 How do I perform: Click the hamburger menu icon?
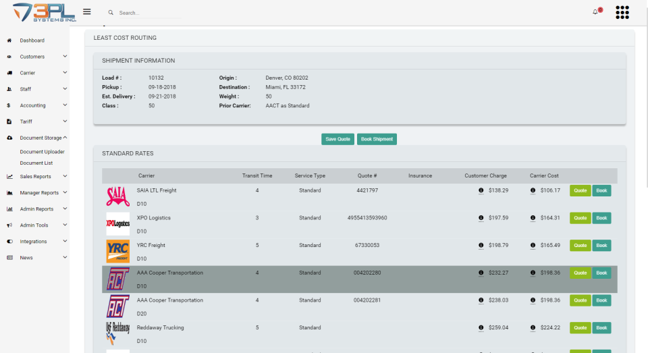click(86, 11)
